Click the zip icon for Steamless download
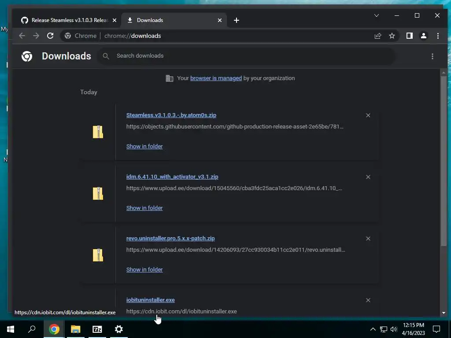 (98, 132)
